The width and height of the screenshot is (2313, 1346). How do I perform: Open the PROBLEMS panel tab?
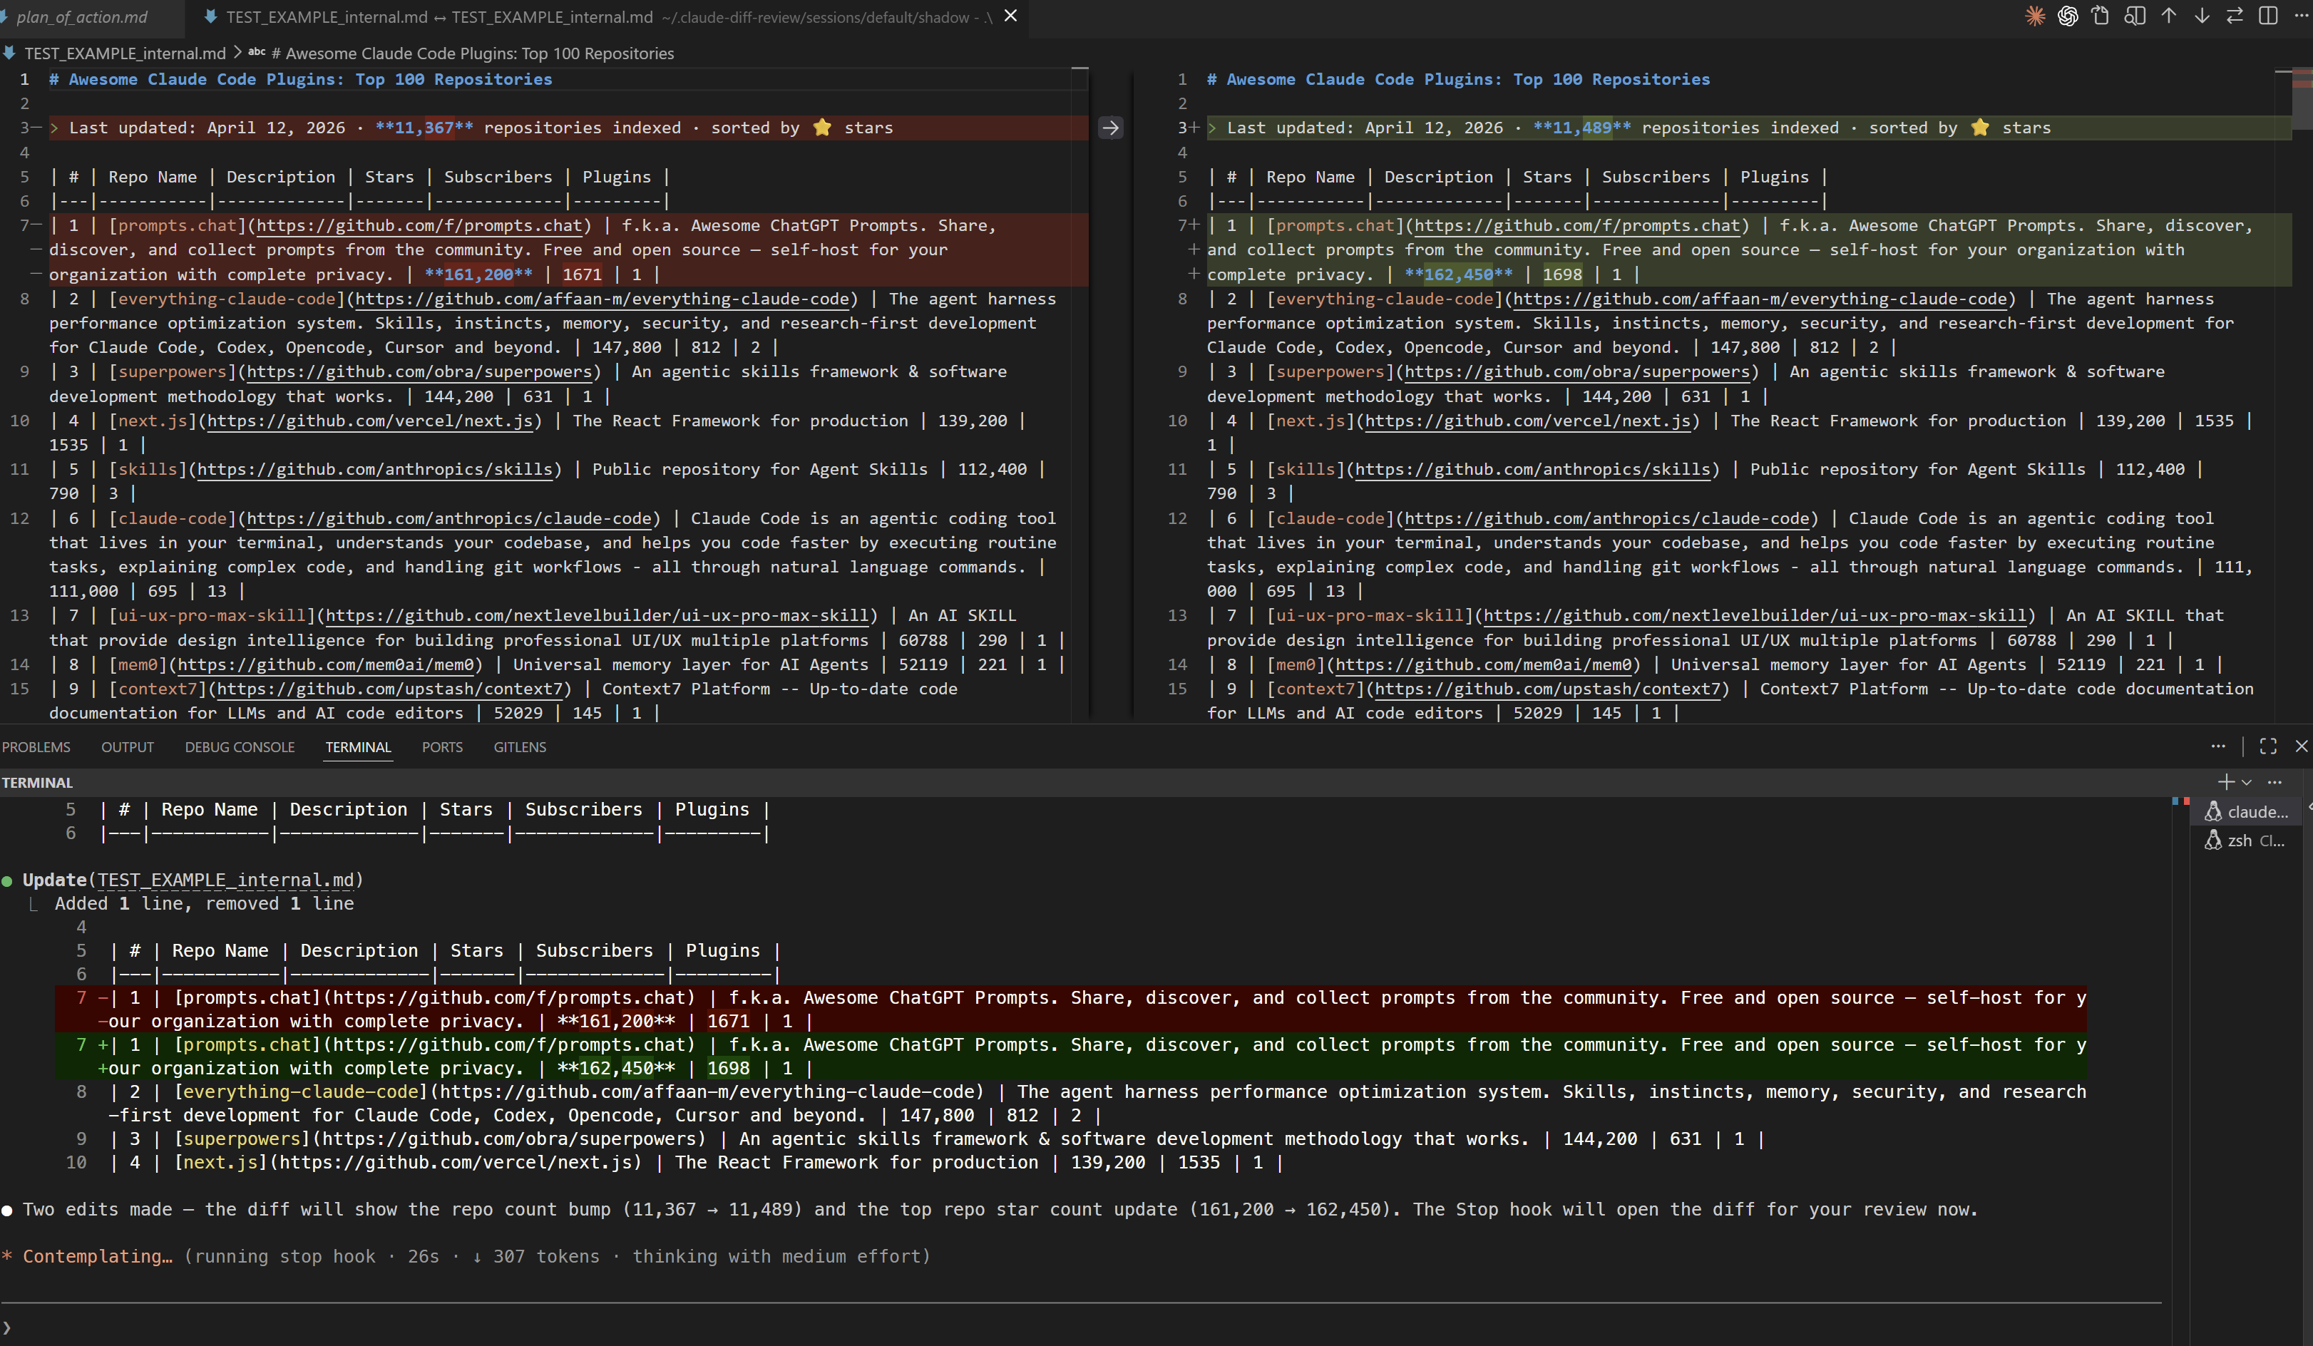(36, 747)
